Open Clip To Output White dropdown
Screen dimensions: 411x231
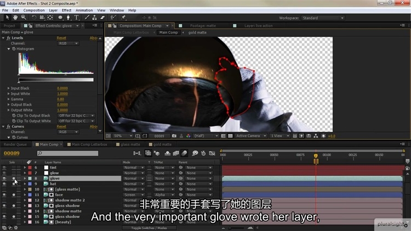(76, 121)
